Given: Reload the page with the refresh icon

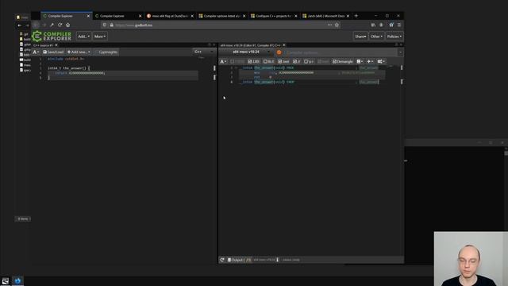Looking at the screenshot, I should coord(60,25).
